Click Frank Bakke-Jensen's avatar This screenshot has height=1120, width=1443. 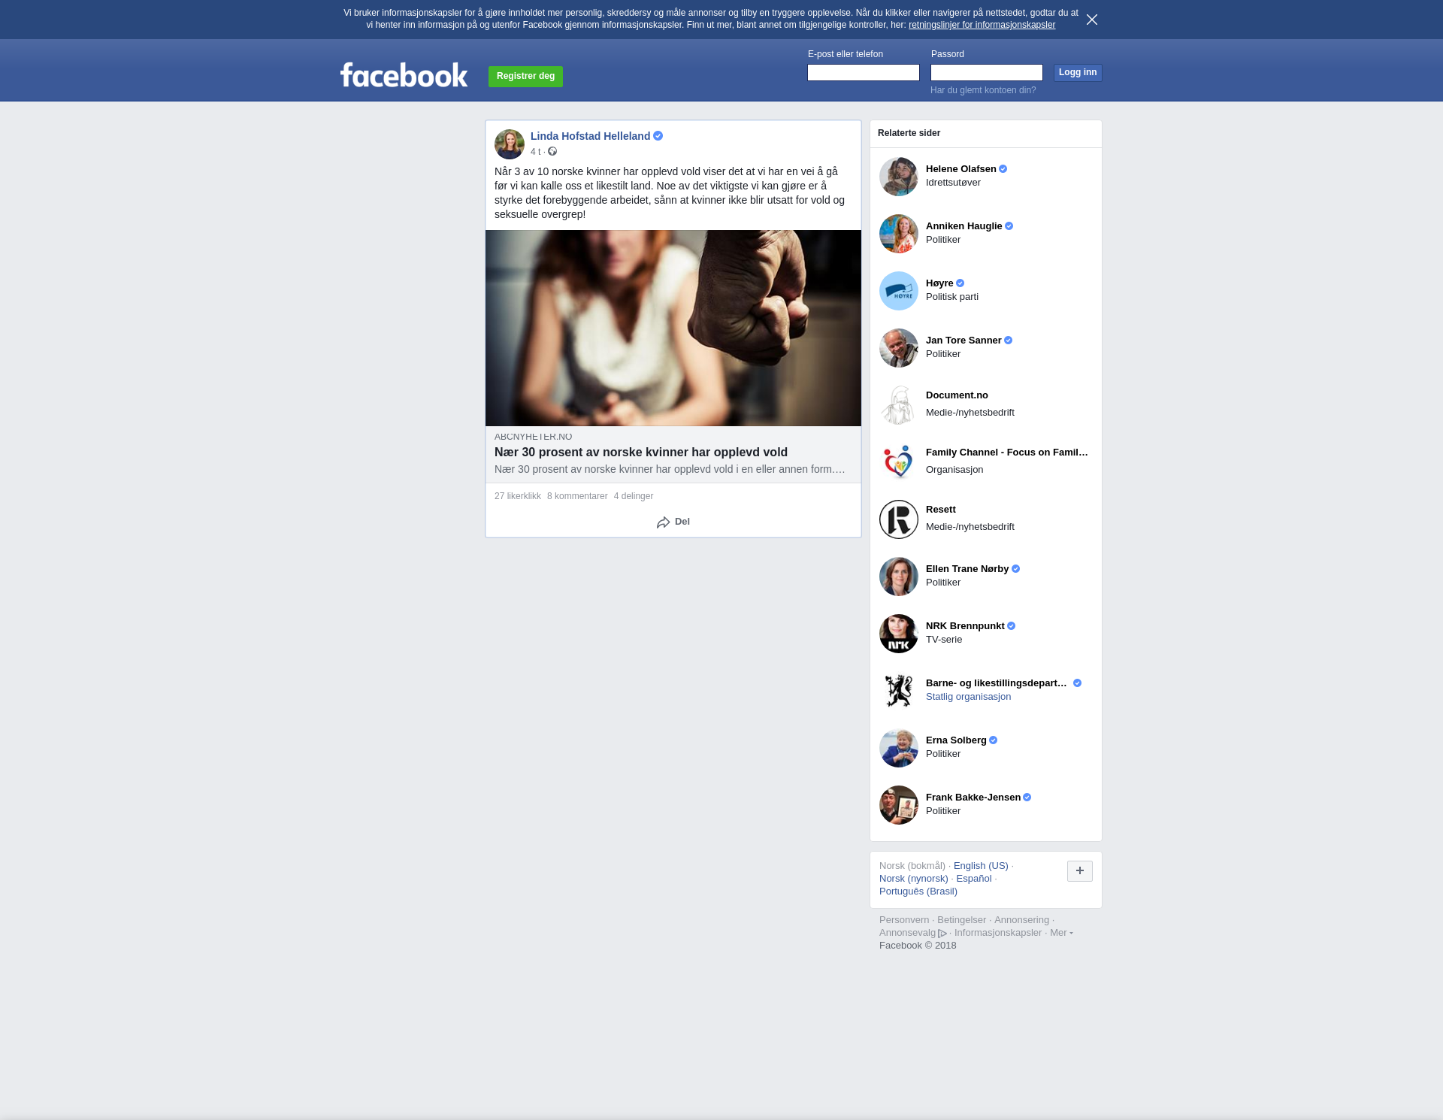tap(898, 805)
